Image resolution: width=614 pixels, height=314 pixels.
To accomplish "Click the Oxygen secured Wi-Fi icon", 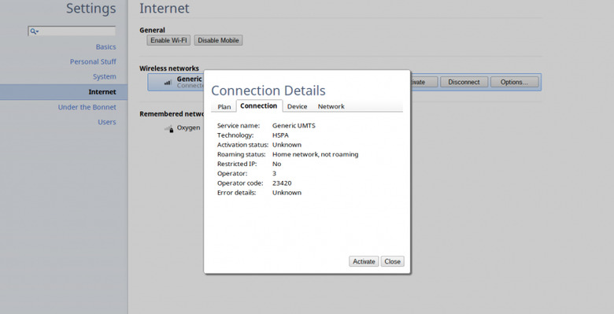I will coord(168,128).
